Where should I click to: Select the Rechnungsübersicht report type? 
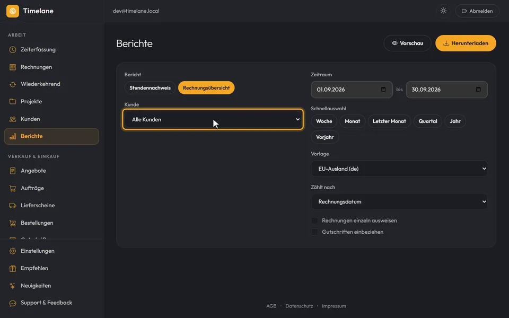click(x=206, y=87)
